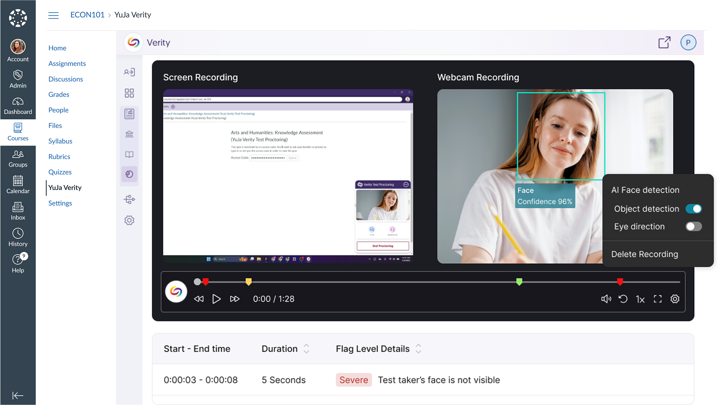Viewport: 717px width, 405px height.
Task: Sort by Flag Level Details arrows
Action: 418,349
